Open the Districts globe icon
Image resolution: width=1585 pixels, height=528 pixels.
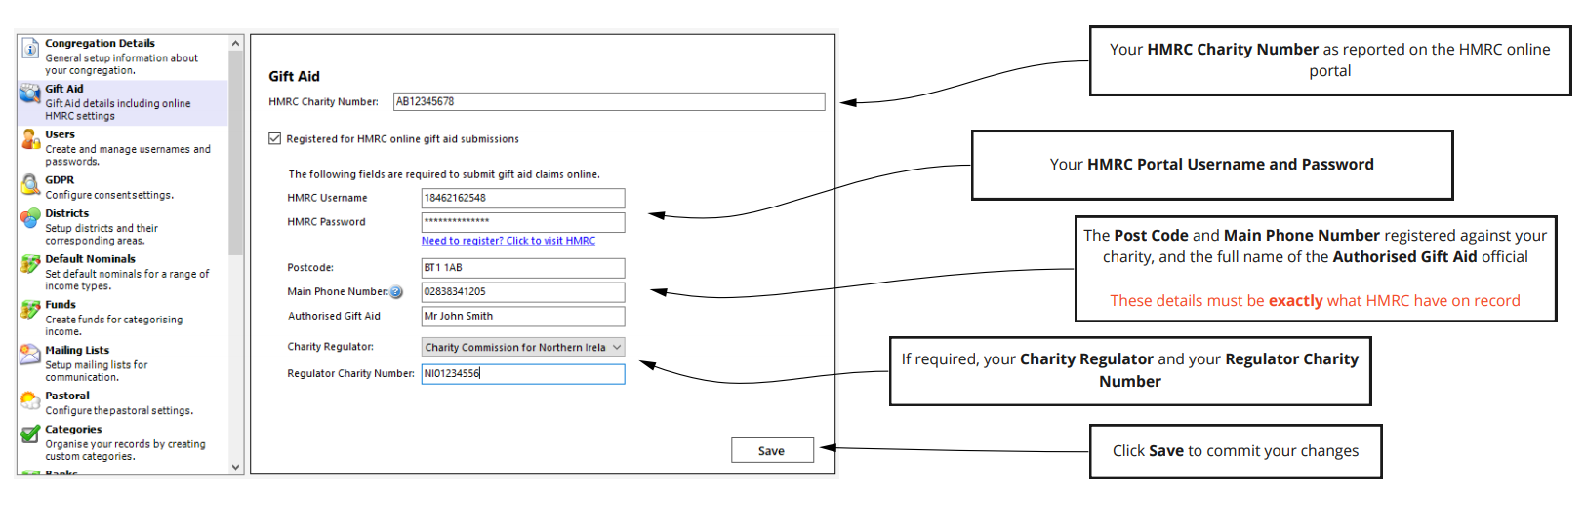(x=30, y=219)
